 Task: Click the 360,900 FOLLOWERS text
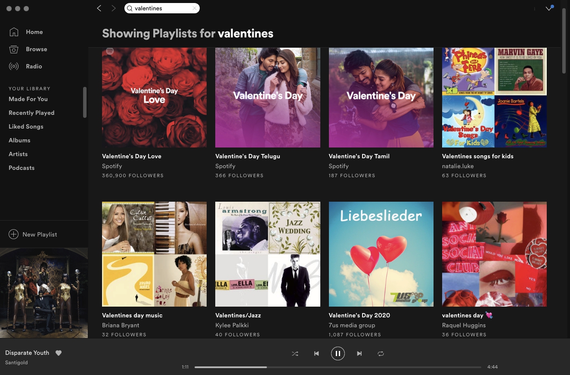[133, 175]
